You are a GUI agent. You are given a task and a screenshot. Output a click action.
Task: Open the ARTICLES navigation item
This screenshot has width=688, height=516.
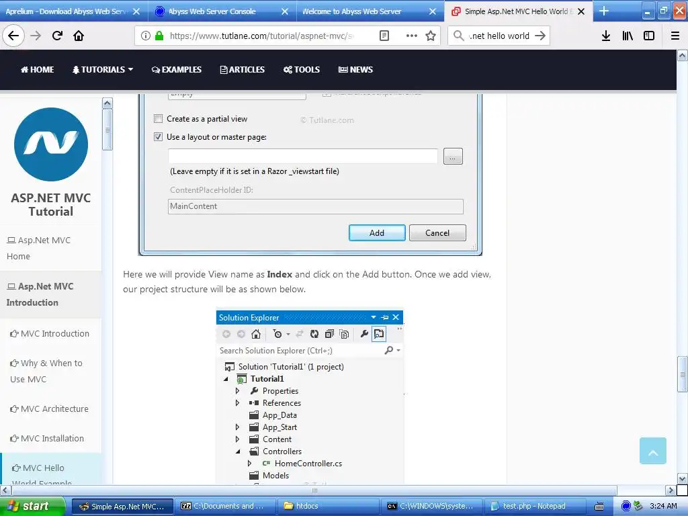point(242,69)
